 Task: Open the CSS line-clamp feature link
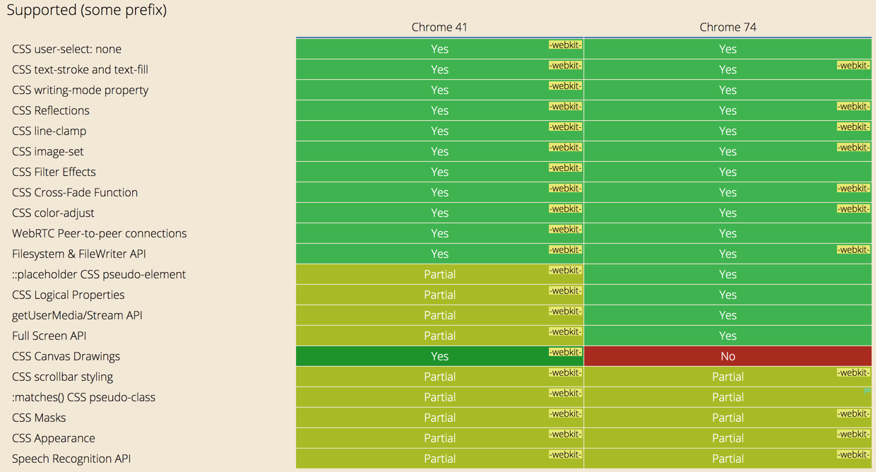click(49, 131)
